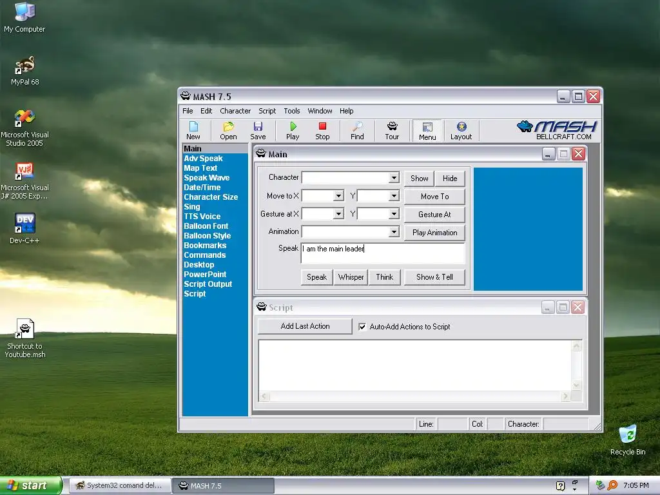660x495 pixels.
Task: Toggle Auto-Add Actions to Script checkbox
Action: pos(362,327)
